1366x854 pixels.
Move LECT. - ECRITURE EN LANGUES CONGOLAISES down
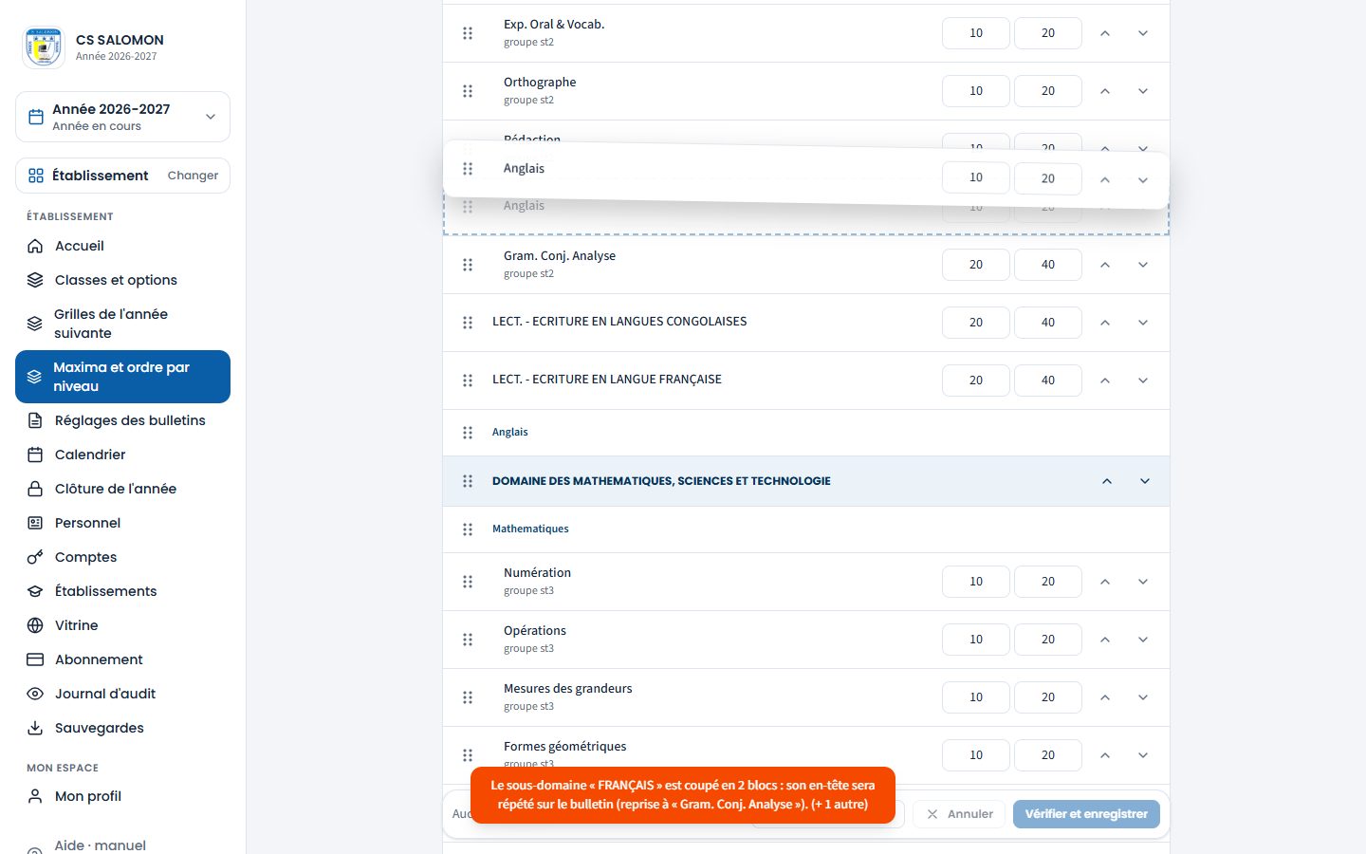coord(1143,323)
